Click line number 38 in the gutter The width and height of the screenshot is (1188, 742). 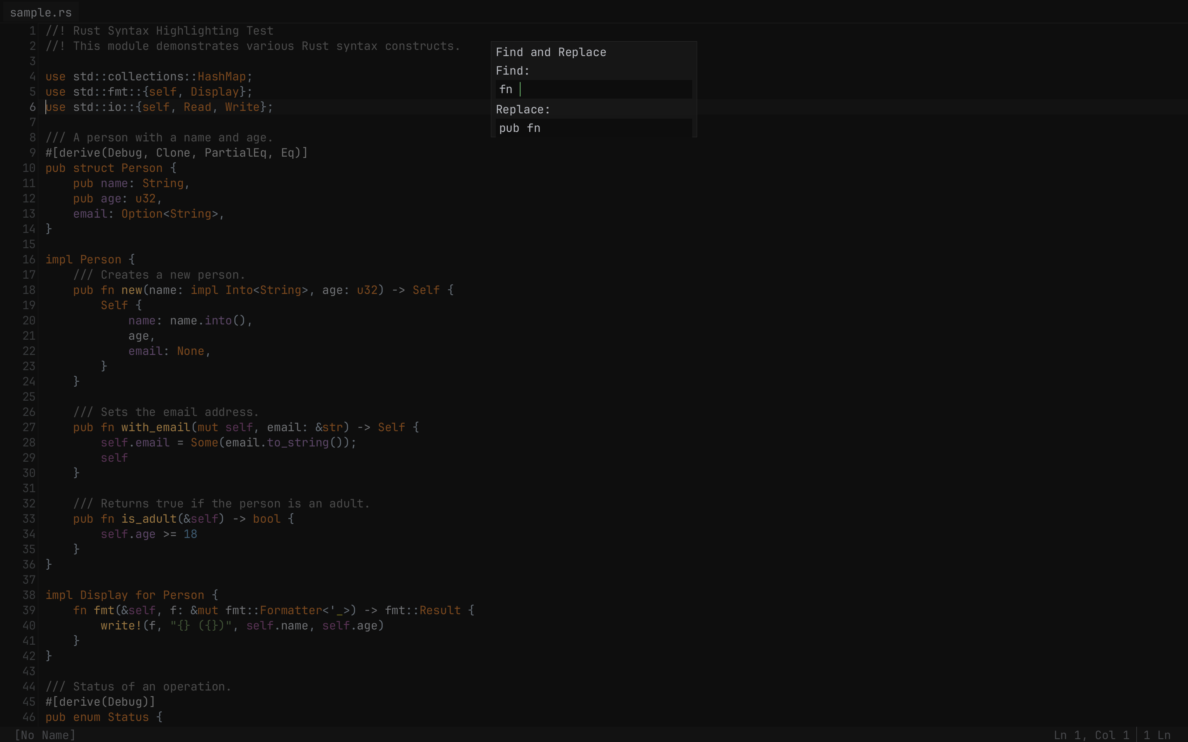pos(28,595)
